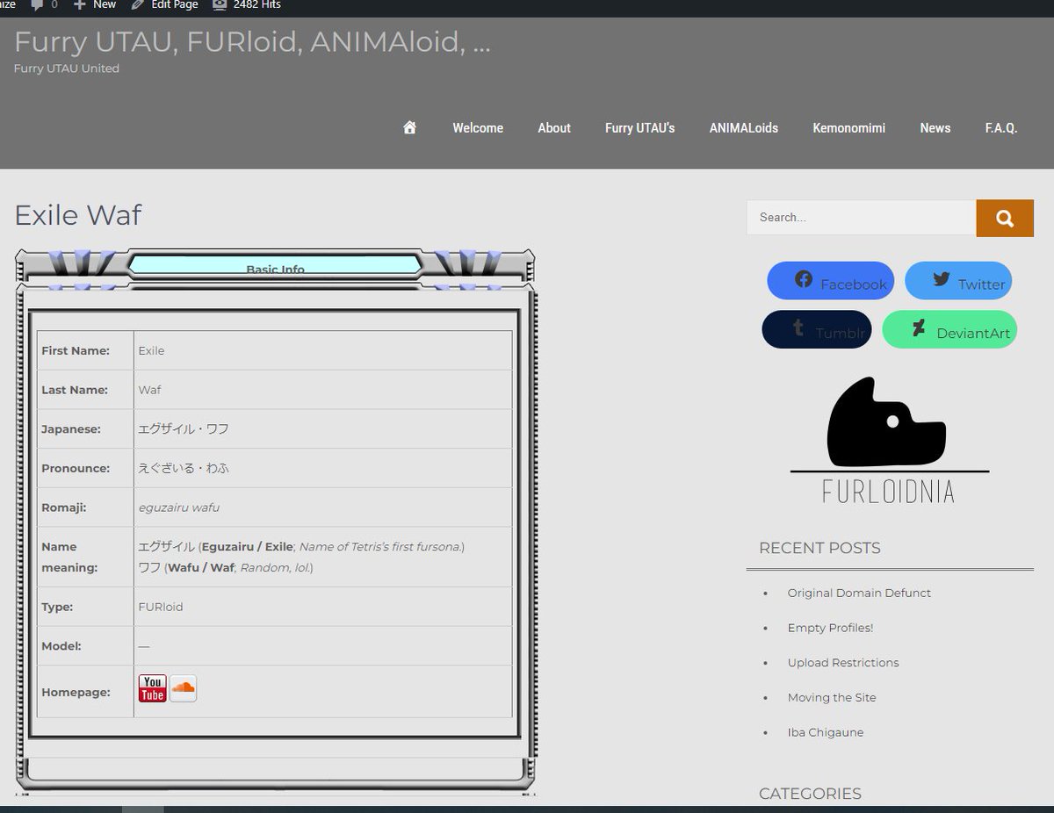The image size is (1054, 813).
Task: Select the First Name value 'Exile'
Action: 151,350
